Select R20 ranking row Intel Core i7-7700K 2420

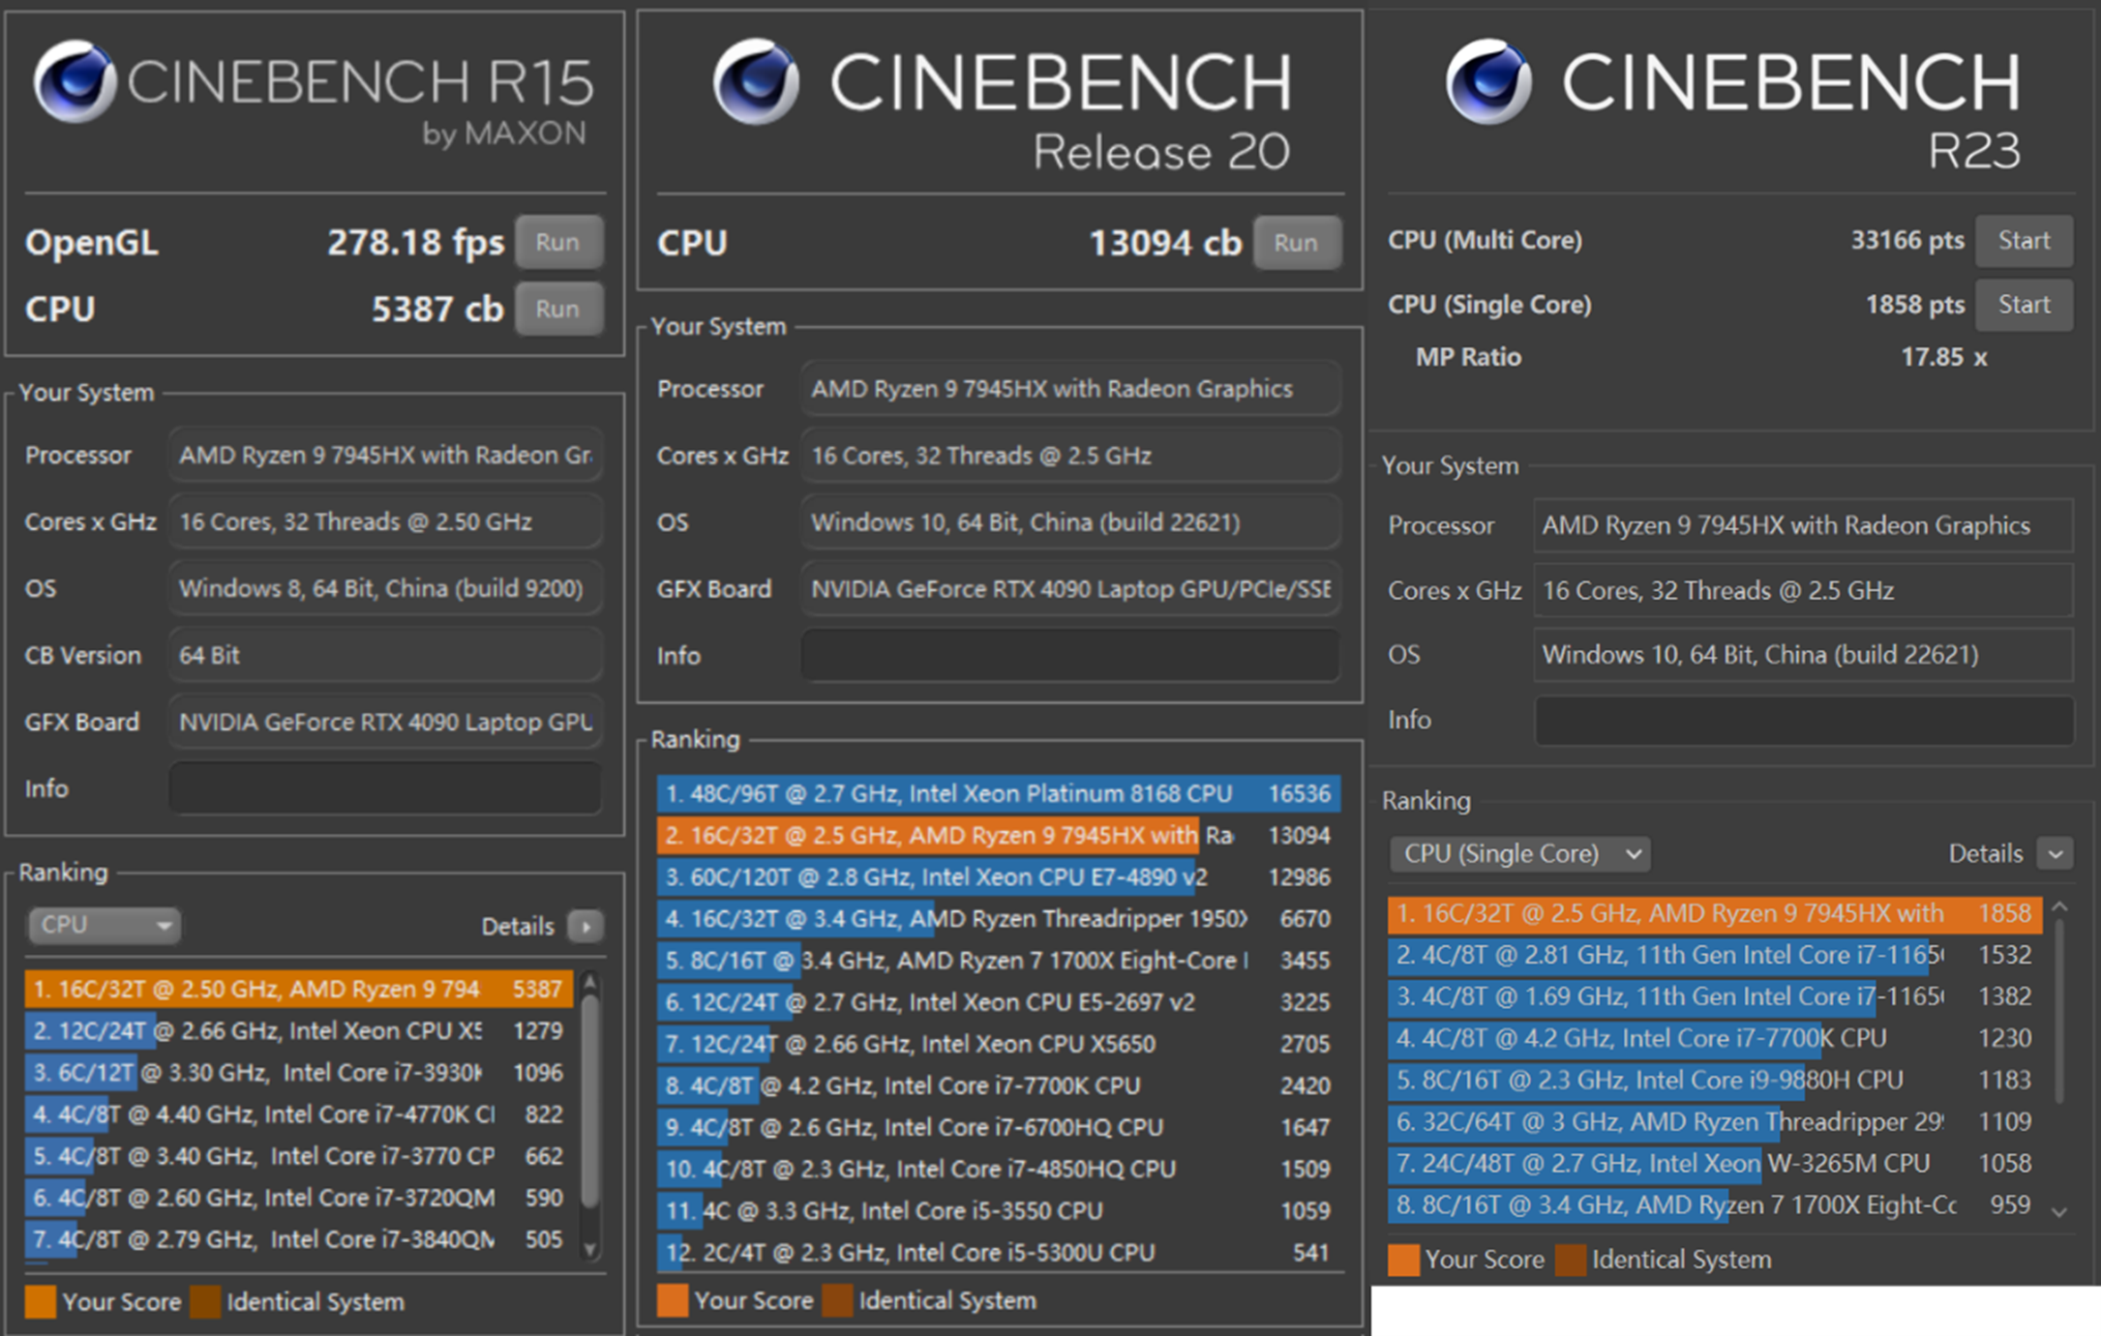(x=999, y=1084)
